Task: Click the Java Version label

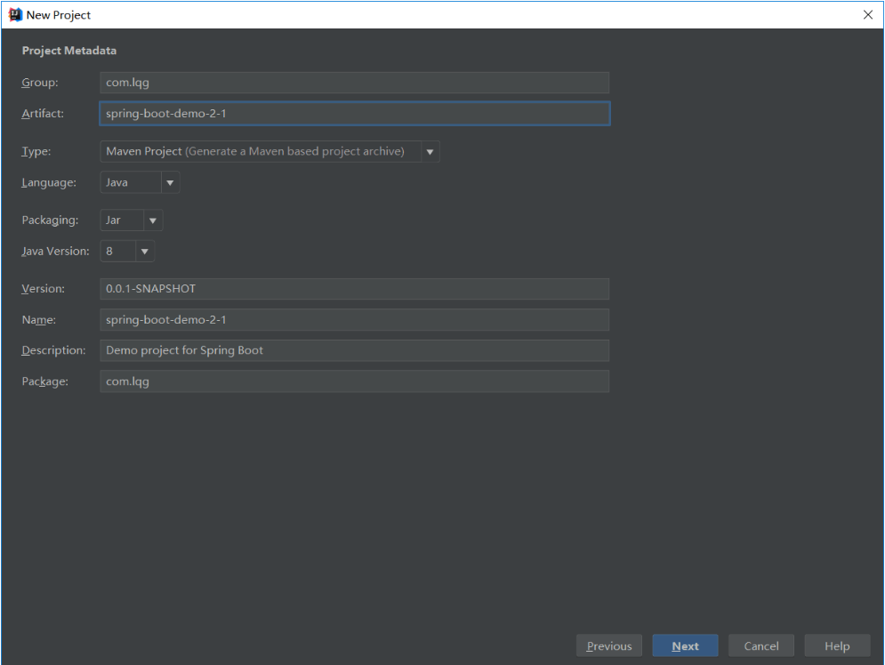Action: 56,252
